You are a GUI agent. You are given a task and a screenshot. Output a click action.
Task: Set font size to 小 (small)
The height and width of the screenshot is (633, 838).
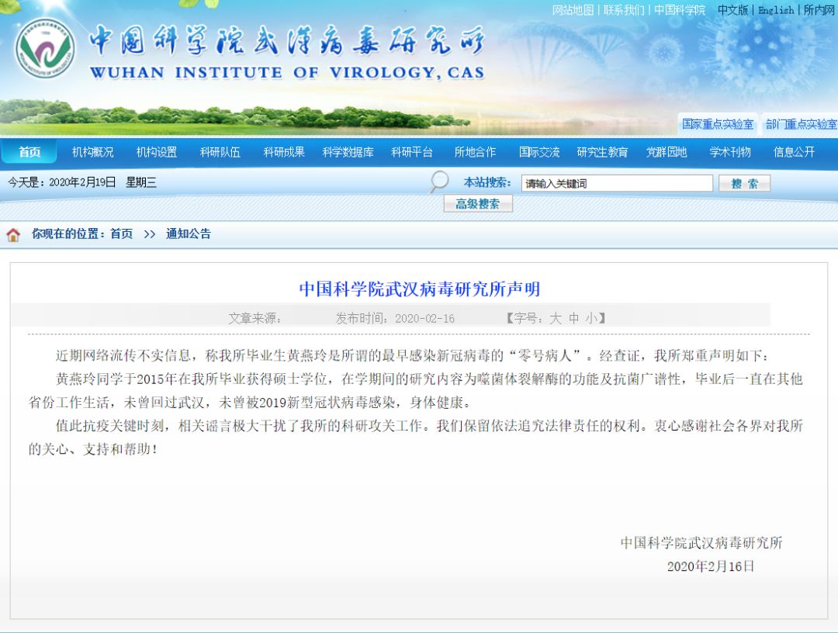coord(591,318)
